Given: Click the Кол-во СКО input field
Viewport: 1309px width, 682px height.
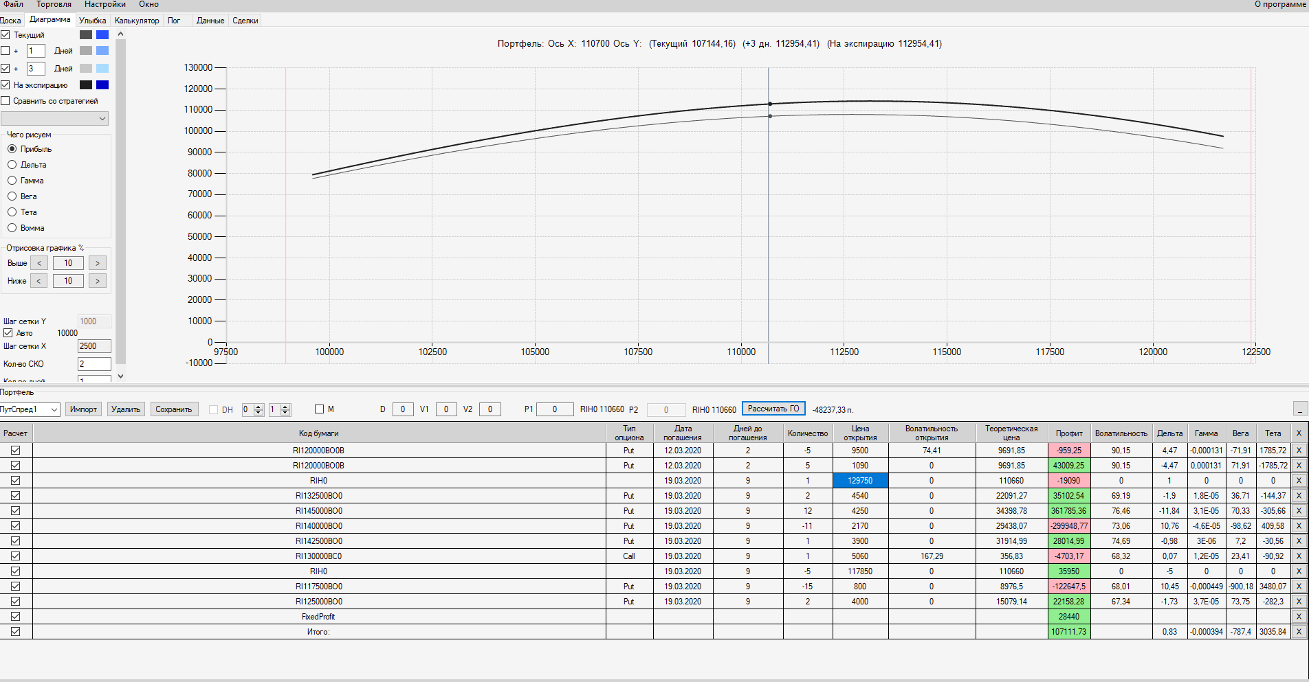Looking at the screenshot, I should [94, 364].
